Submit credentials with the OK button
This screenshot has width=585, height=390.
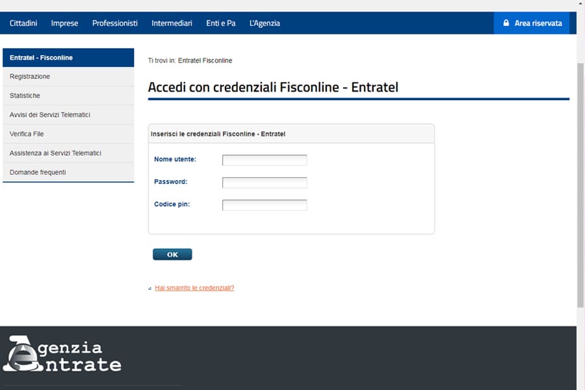point(172,255)
